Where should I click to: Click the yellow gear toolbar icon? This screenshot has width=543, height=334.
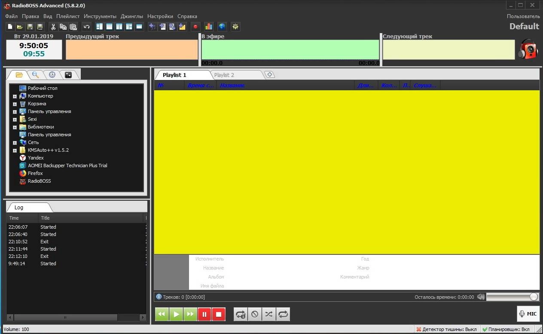click(235, 27)
